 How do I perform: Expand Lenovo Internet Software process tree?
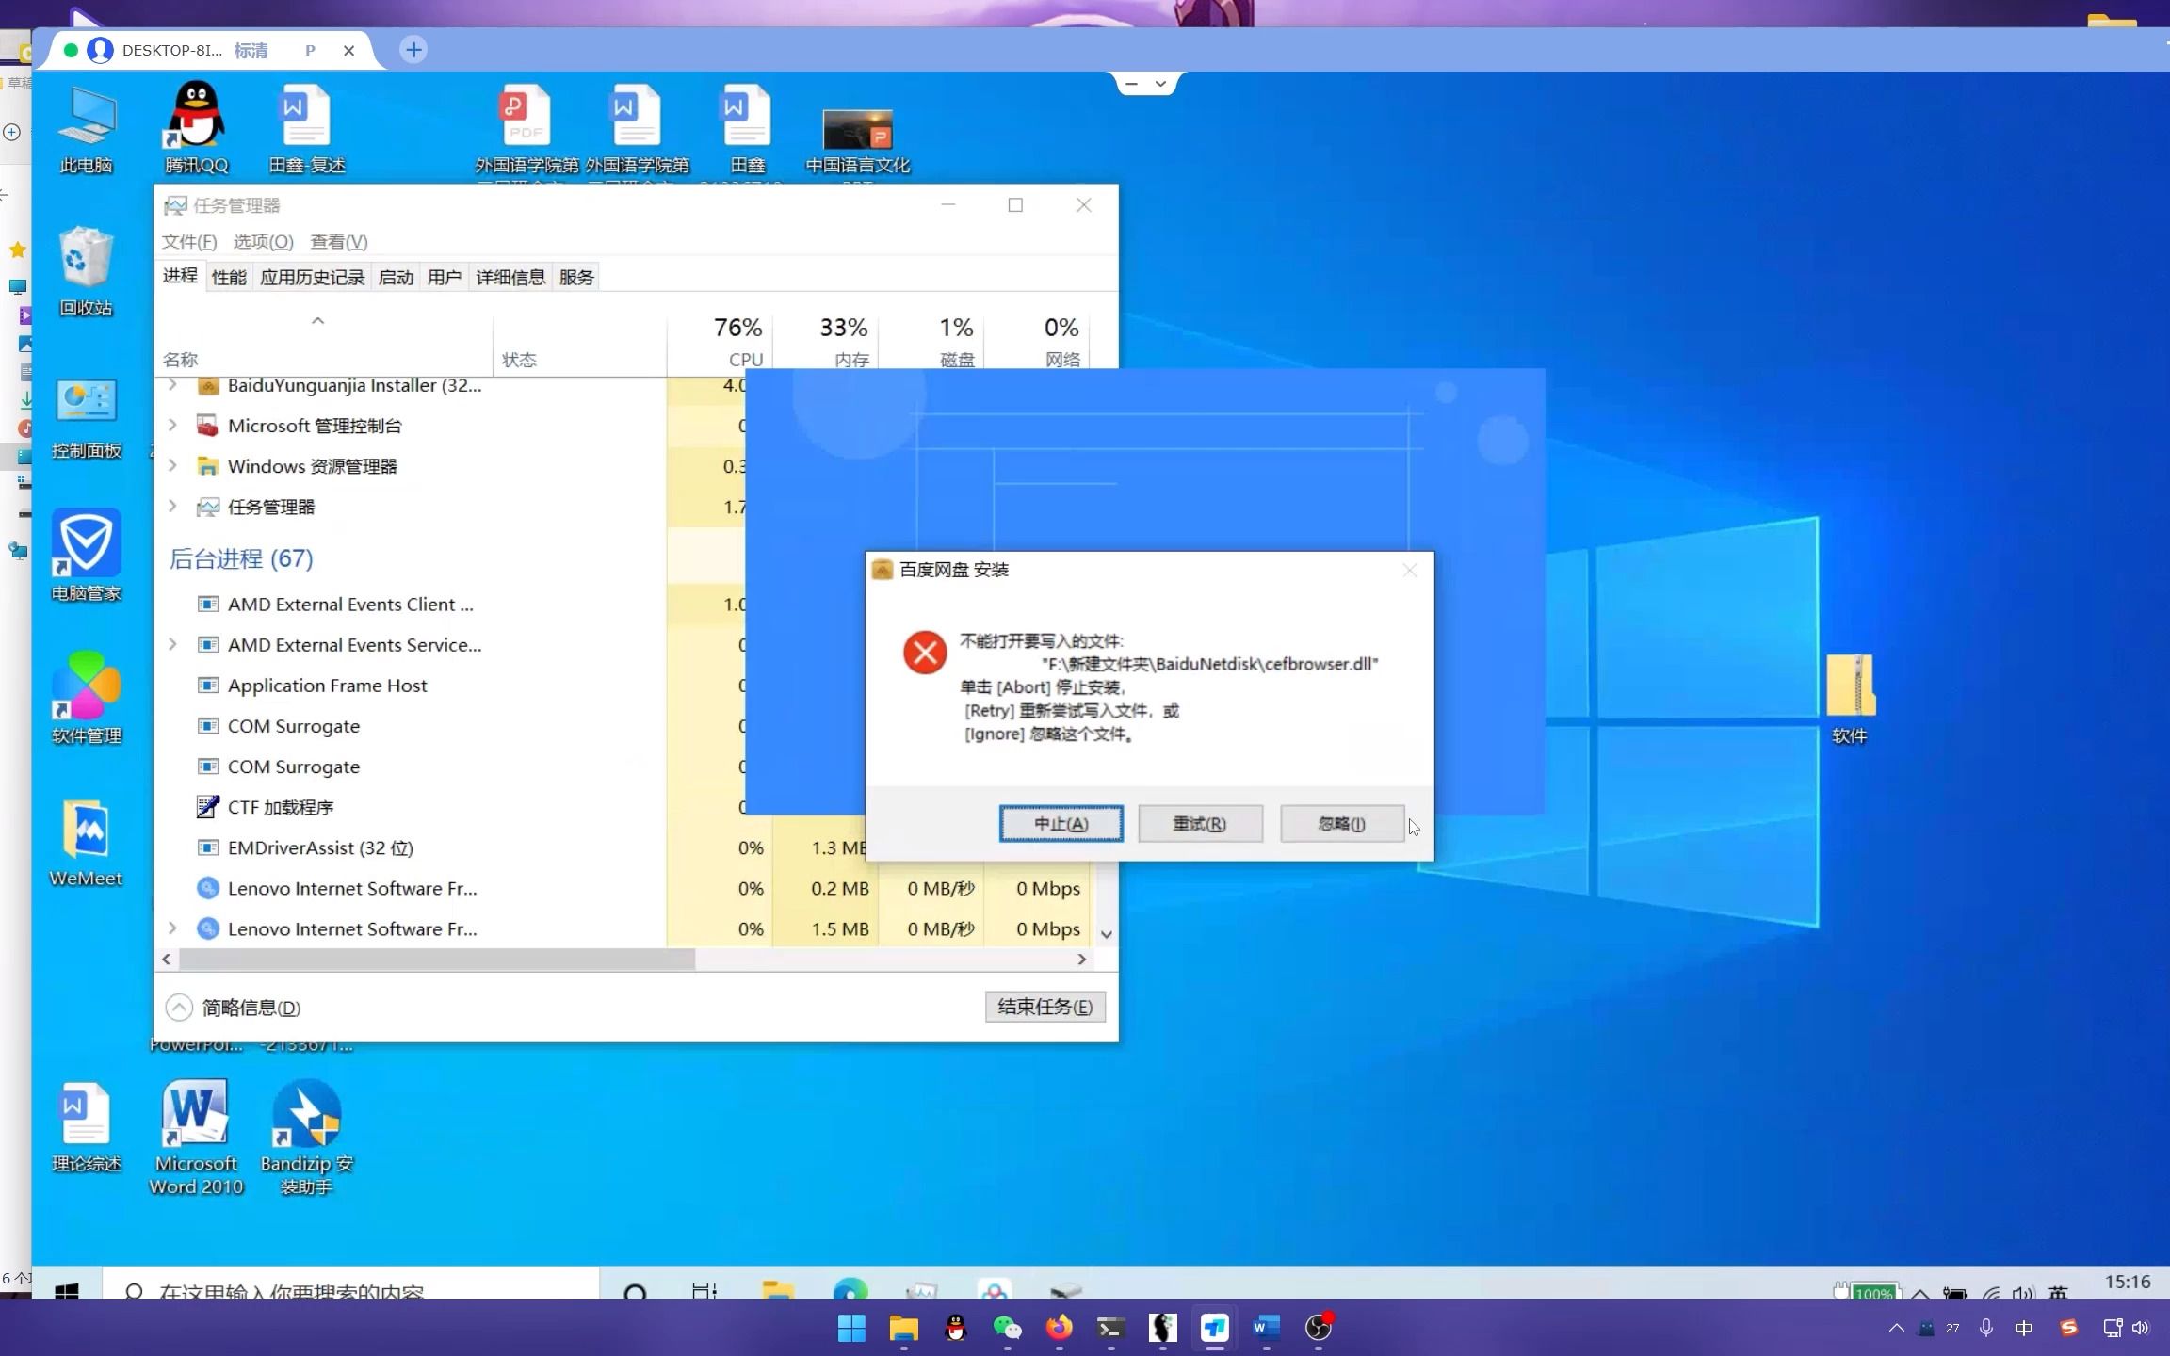coord(171,928)
